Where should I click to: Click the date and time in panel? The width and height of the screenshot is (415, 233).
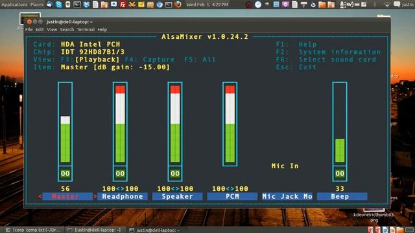point(207,5)
